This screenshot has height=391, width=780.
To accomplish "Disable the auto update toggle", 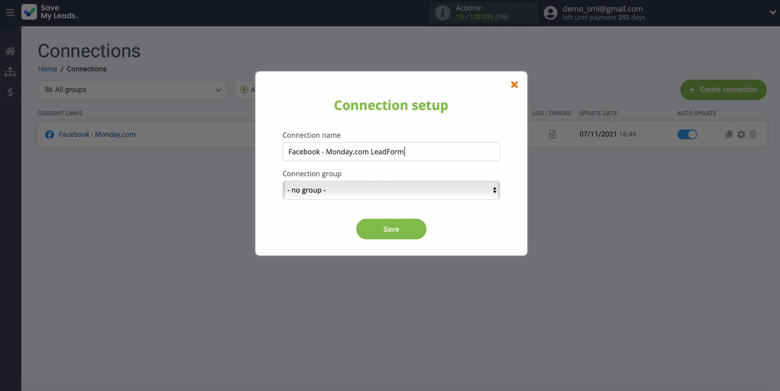I will (x=687, y=134).
